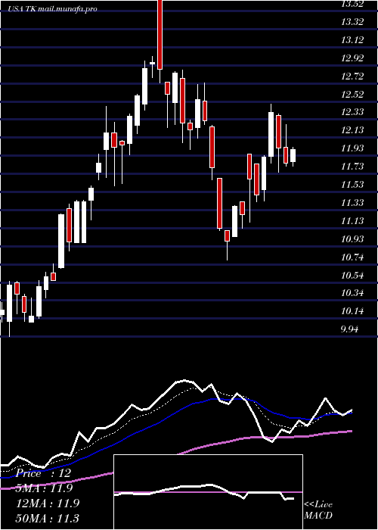Click the 11.53 price axis label
Screen dimensions: 378x530
(x=352, y=185)
